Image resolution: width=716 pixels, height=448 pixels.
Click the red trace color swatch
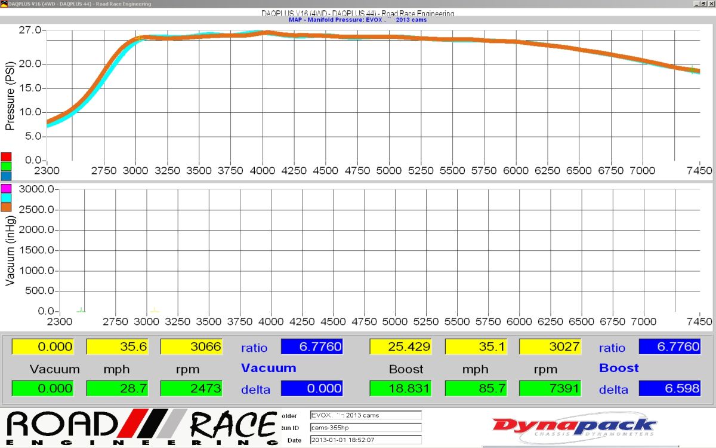6,157
